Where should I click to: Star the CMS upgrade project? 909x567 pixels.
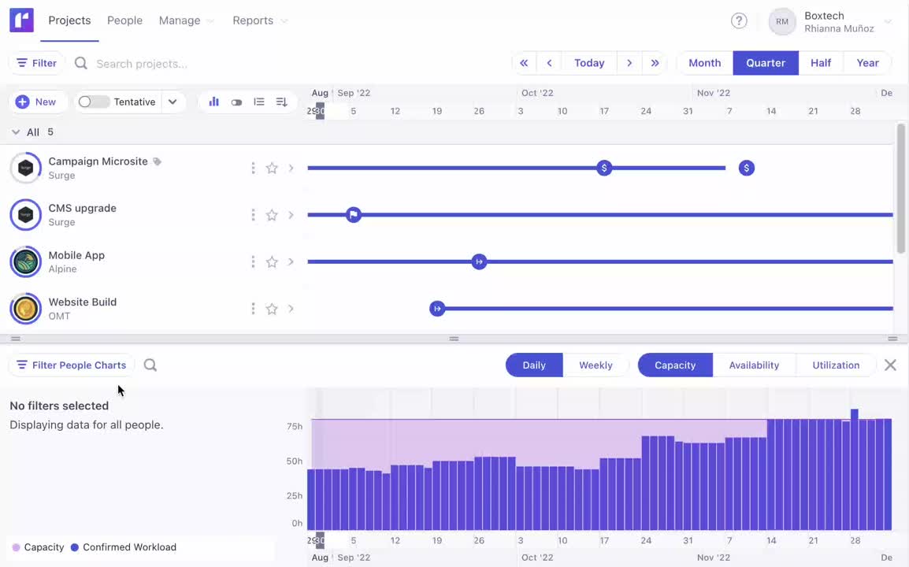tap(272, 215)
